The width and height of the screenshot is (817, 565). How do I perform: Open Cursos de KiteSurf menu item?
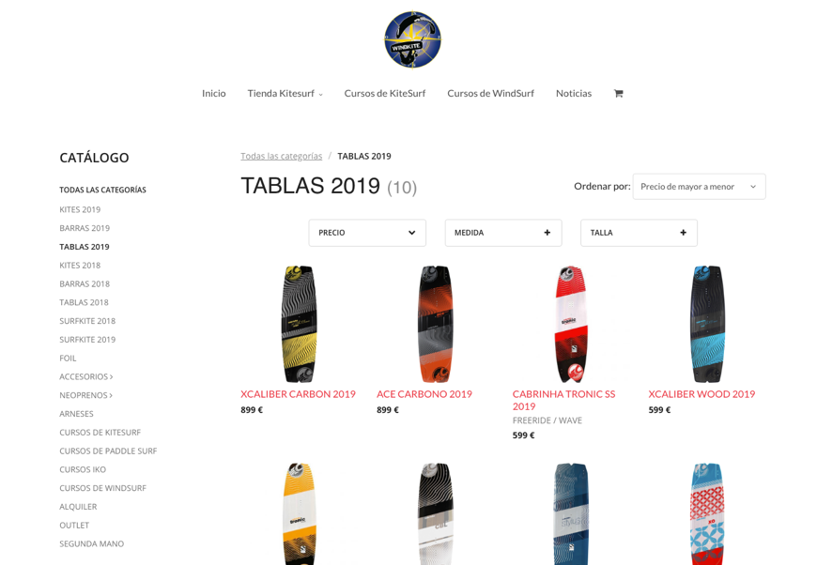tap(384, 94)
